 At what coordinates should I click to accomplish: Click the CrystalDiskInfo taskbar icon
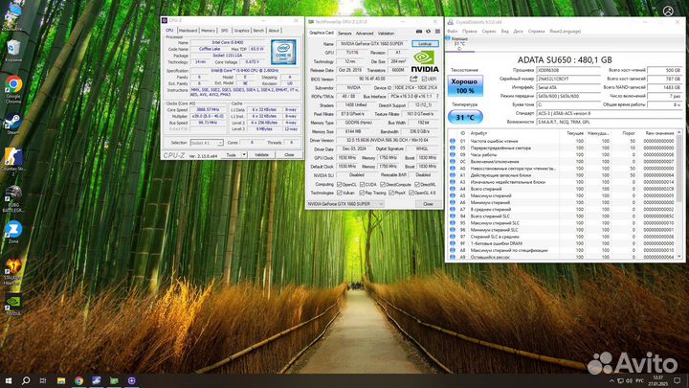pos(97,380)
